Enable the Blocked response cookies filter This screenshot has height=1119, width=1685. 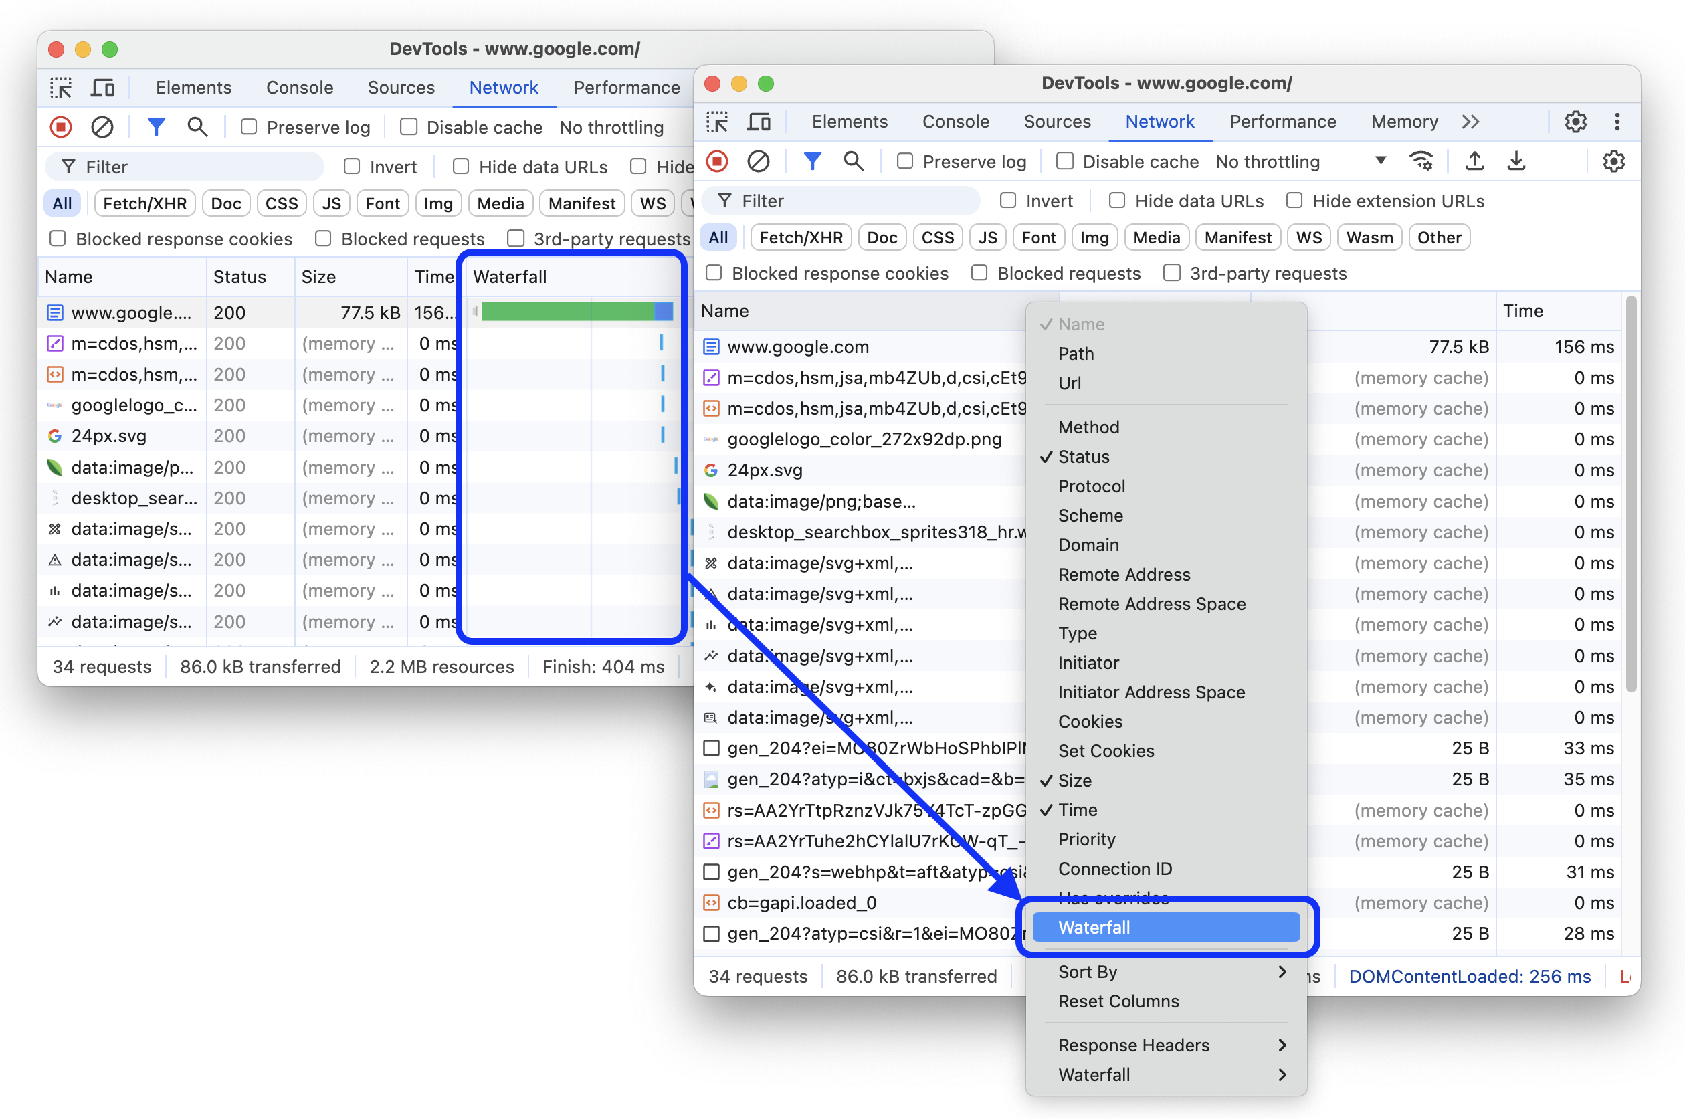click(716, 272)
